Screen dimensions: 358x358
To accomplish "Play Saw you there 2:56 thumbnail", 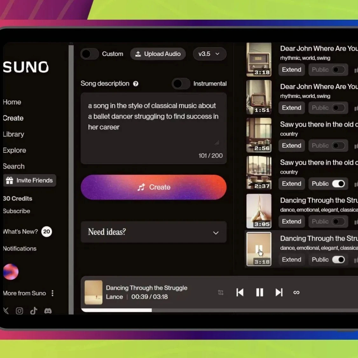I will click(259, 135).
